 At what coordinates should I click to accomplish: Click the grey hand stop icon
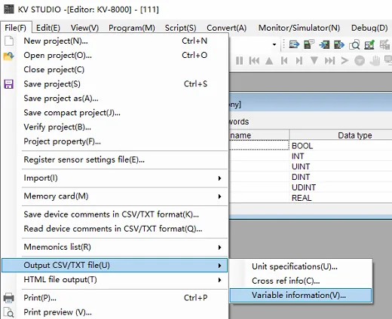(x=375, y=61)
